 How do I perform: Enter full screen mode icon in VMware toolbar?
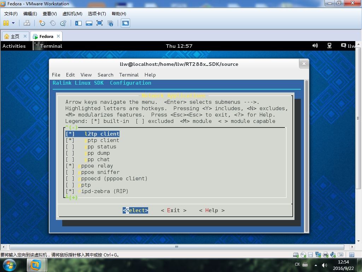99,23
